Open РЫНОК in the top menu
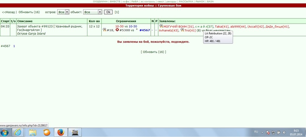 click(x=200, y=1)
